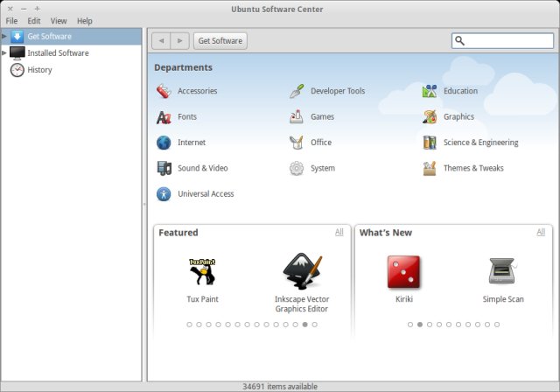Open the Science & Engineering books icon
This screenshot has height=392, width=560.
[430, 143]
